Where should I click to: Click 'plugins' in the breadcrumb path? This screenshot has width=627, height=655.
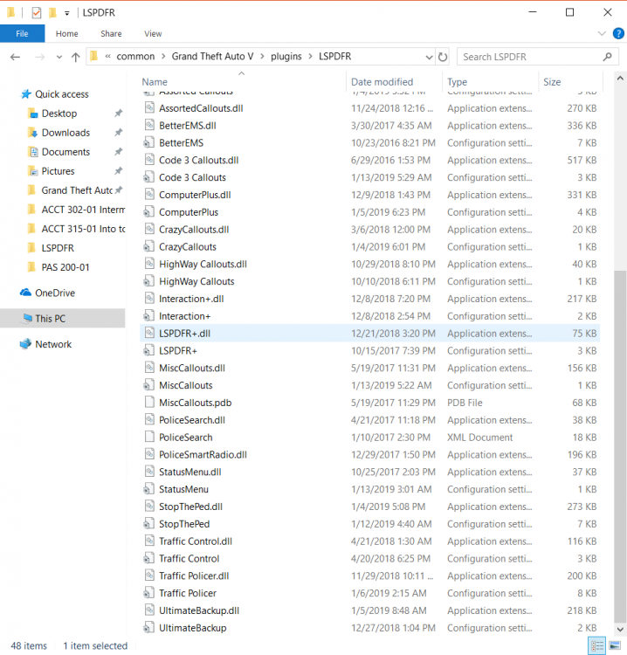(286, 57)
